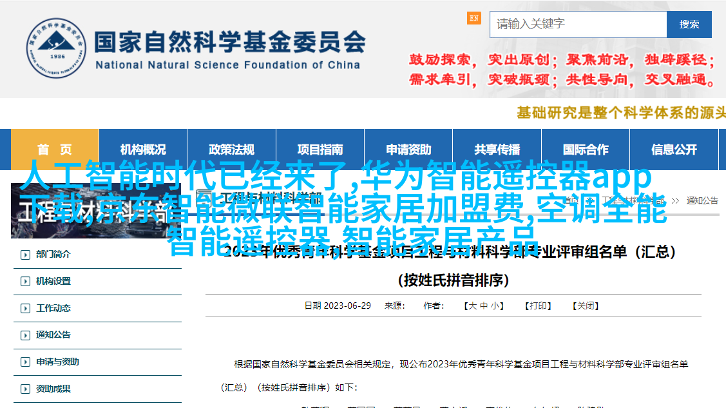The height and width of the screenshot is (408, 726).
Task: Open the 通知公告 sidebar link
Action: (53, 335)
